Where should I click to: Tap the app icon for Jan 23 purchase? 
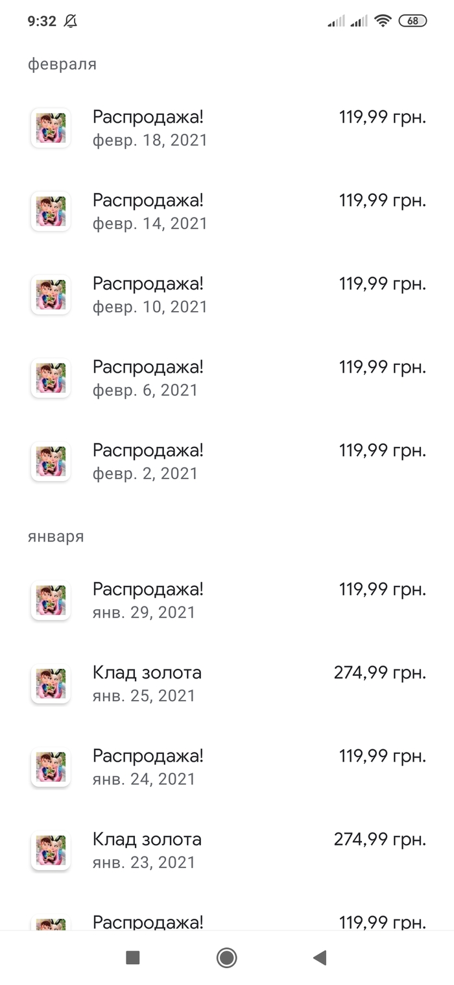[51, 850]
